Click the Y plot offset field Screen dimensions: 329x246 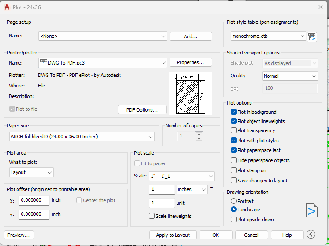click(34, 214)
